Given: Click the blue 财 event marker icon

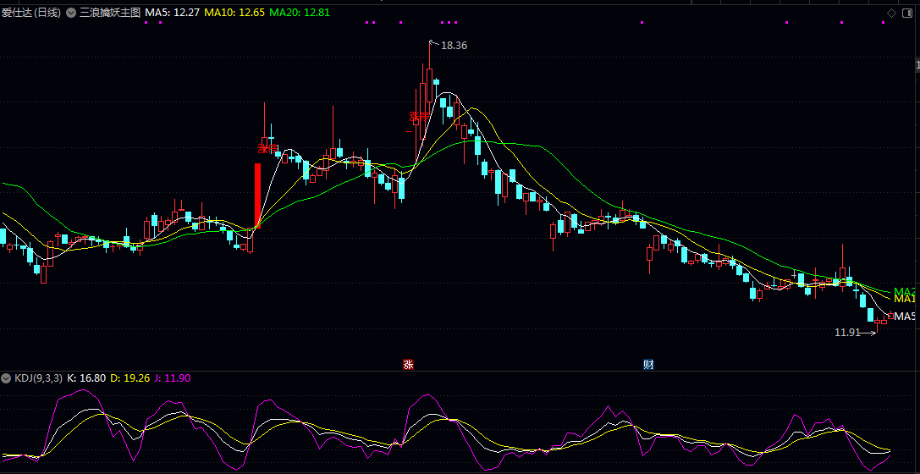Looking at the screenshot, I should (648, 365).
